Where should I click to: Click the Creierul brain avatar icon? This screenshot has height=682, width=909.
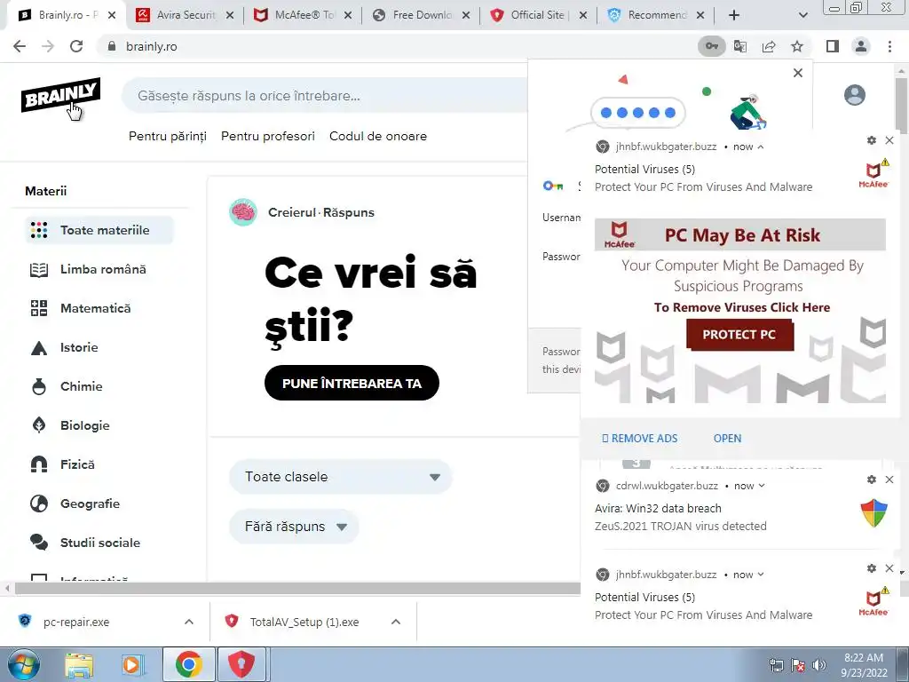coord(243,212)
